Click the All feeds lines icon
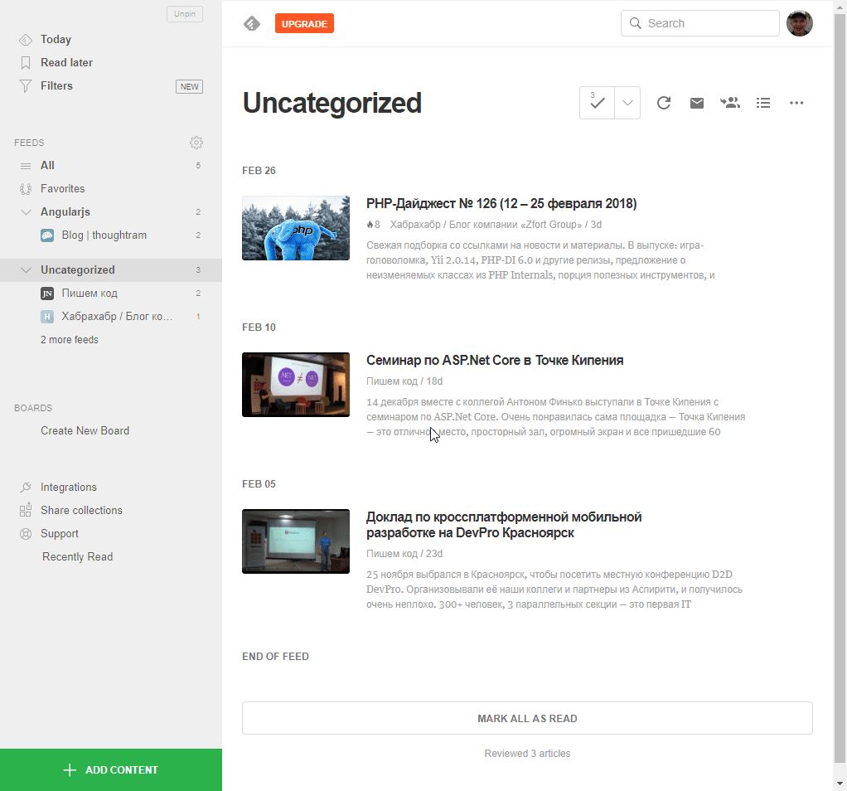Viewport: 847px width, 791px height. click(x=26, y=166)
